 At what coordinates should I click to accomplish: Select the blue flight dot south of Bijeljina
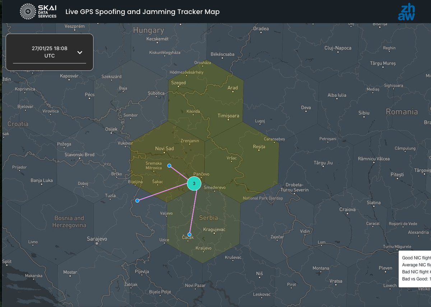137,201
